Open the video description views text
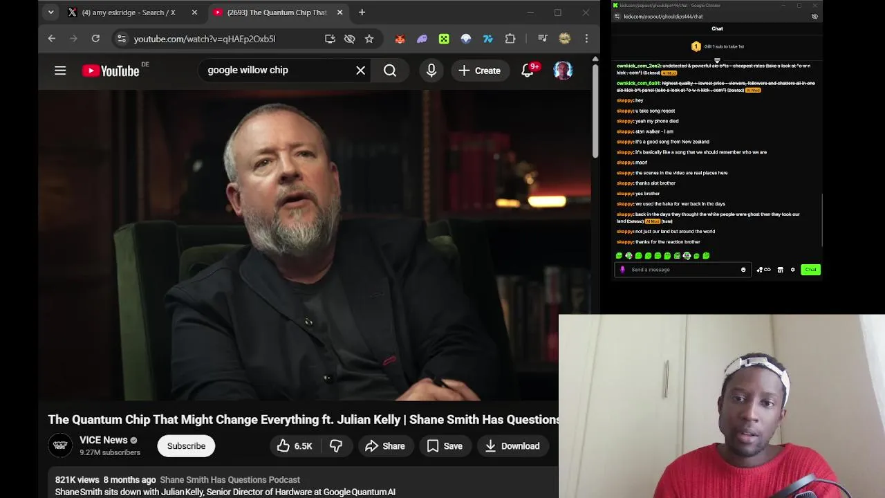The image size is (885, 498). click(x=77, y=479)
